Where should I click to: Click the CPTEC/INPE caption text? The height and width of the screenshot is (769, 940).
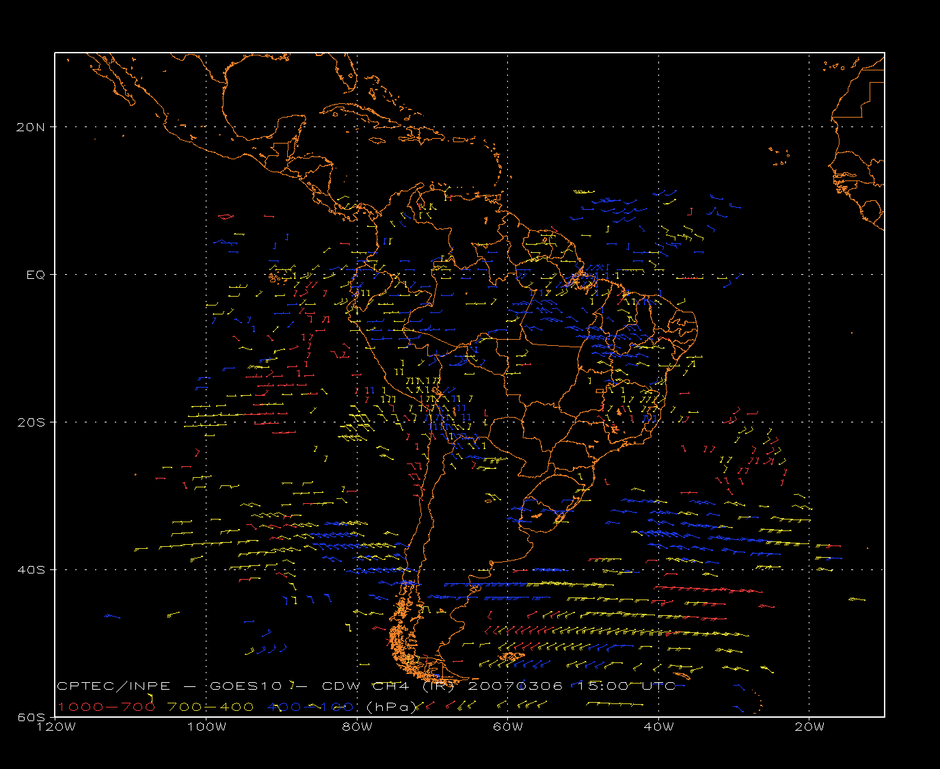tap(113, 686)
